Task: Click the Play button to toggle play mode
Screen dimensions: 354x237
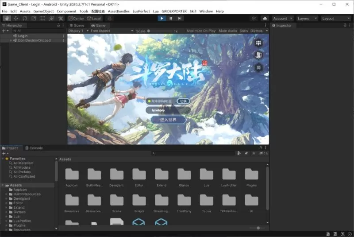Action: (x=162, y=18)
